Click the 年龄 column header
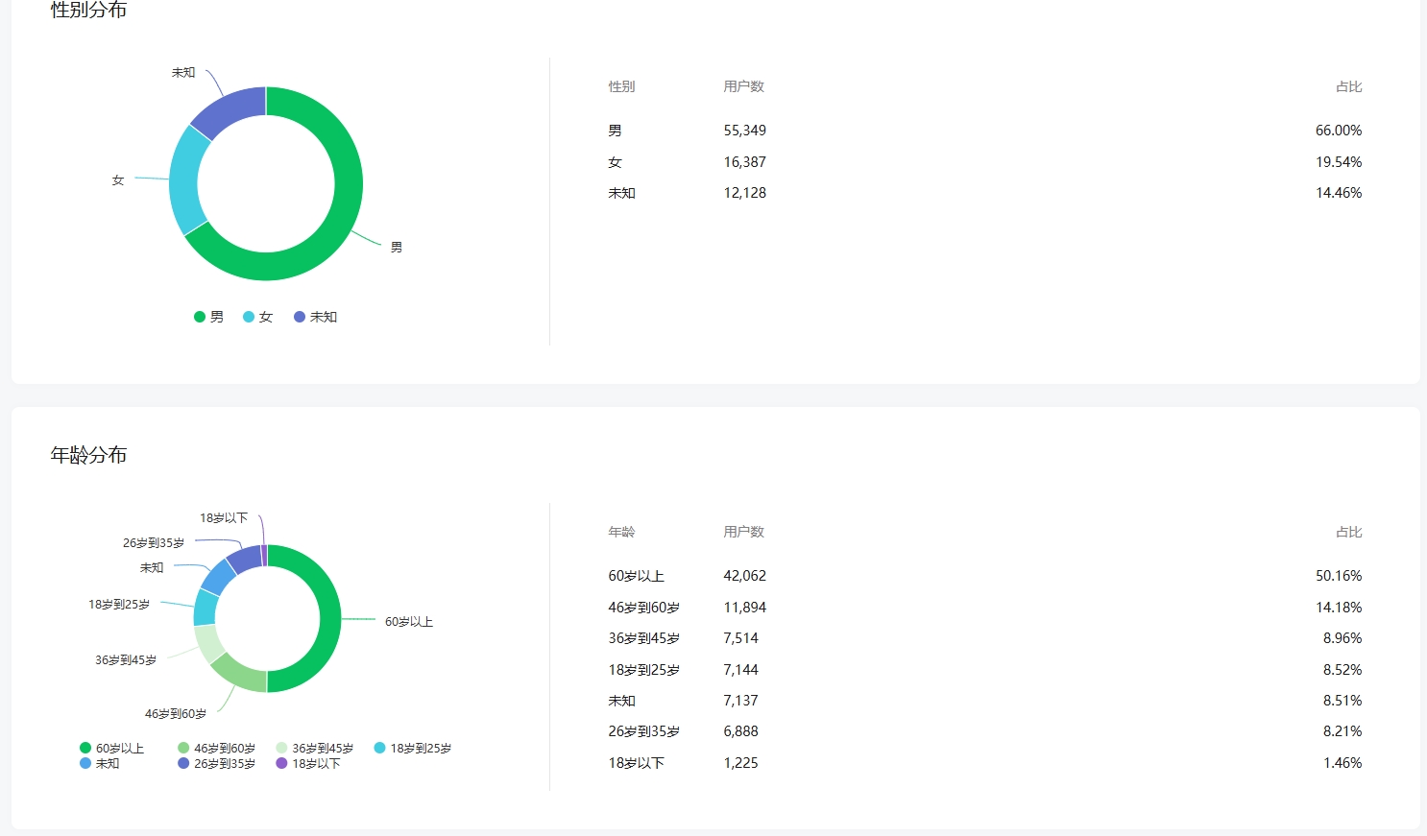1427x836 pixels. [x=621, y=532]
